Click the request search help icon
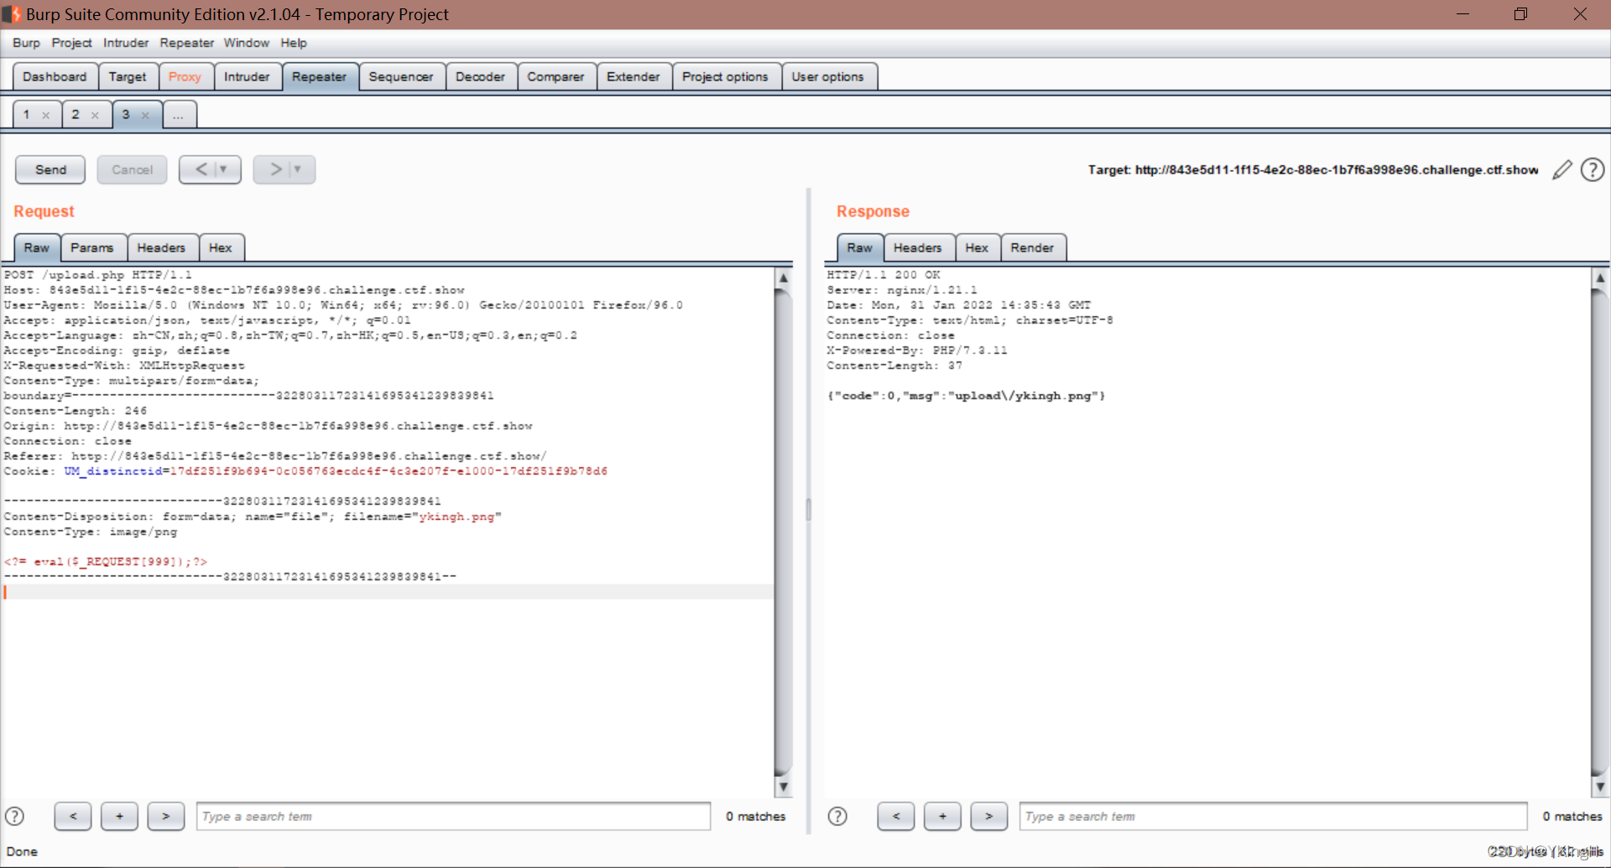The width and height of the screenshot is (1611, 868). 15,816
